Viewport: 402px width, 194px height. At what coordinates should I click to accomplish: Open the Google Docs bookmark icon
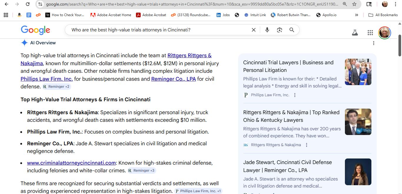pyautogui.click(x=29, y=15)
